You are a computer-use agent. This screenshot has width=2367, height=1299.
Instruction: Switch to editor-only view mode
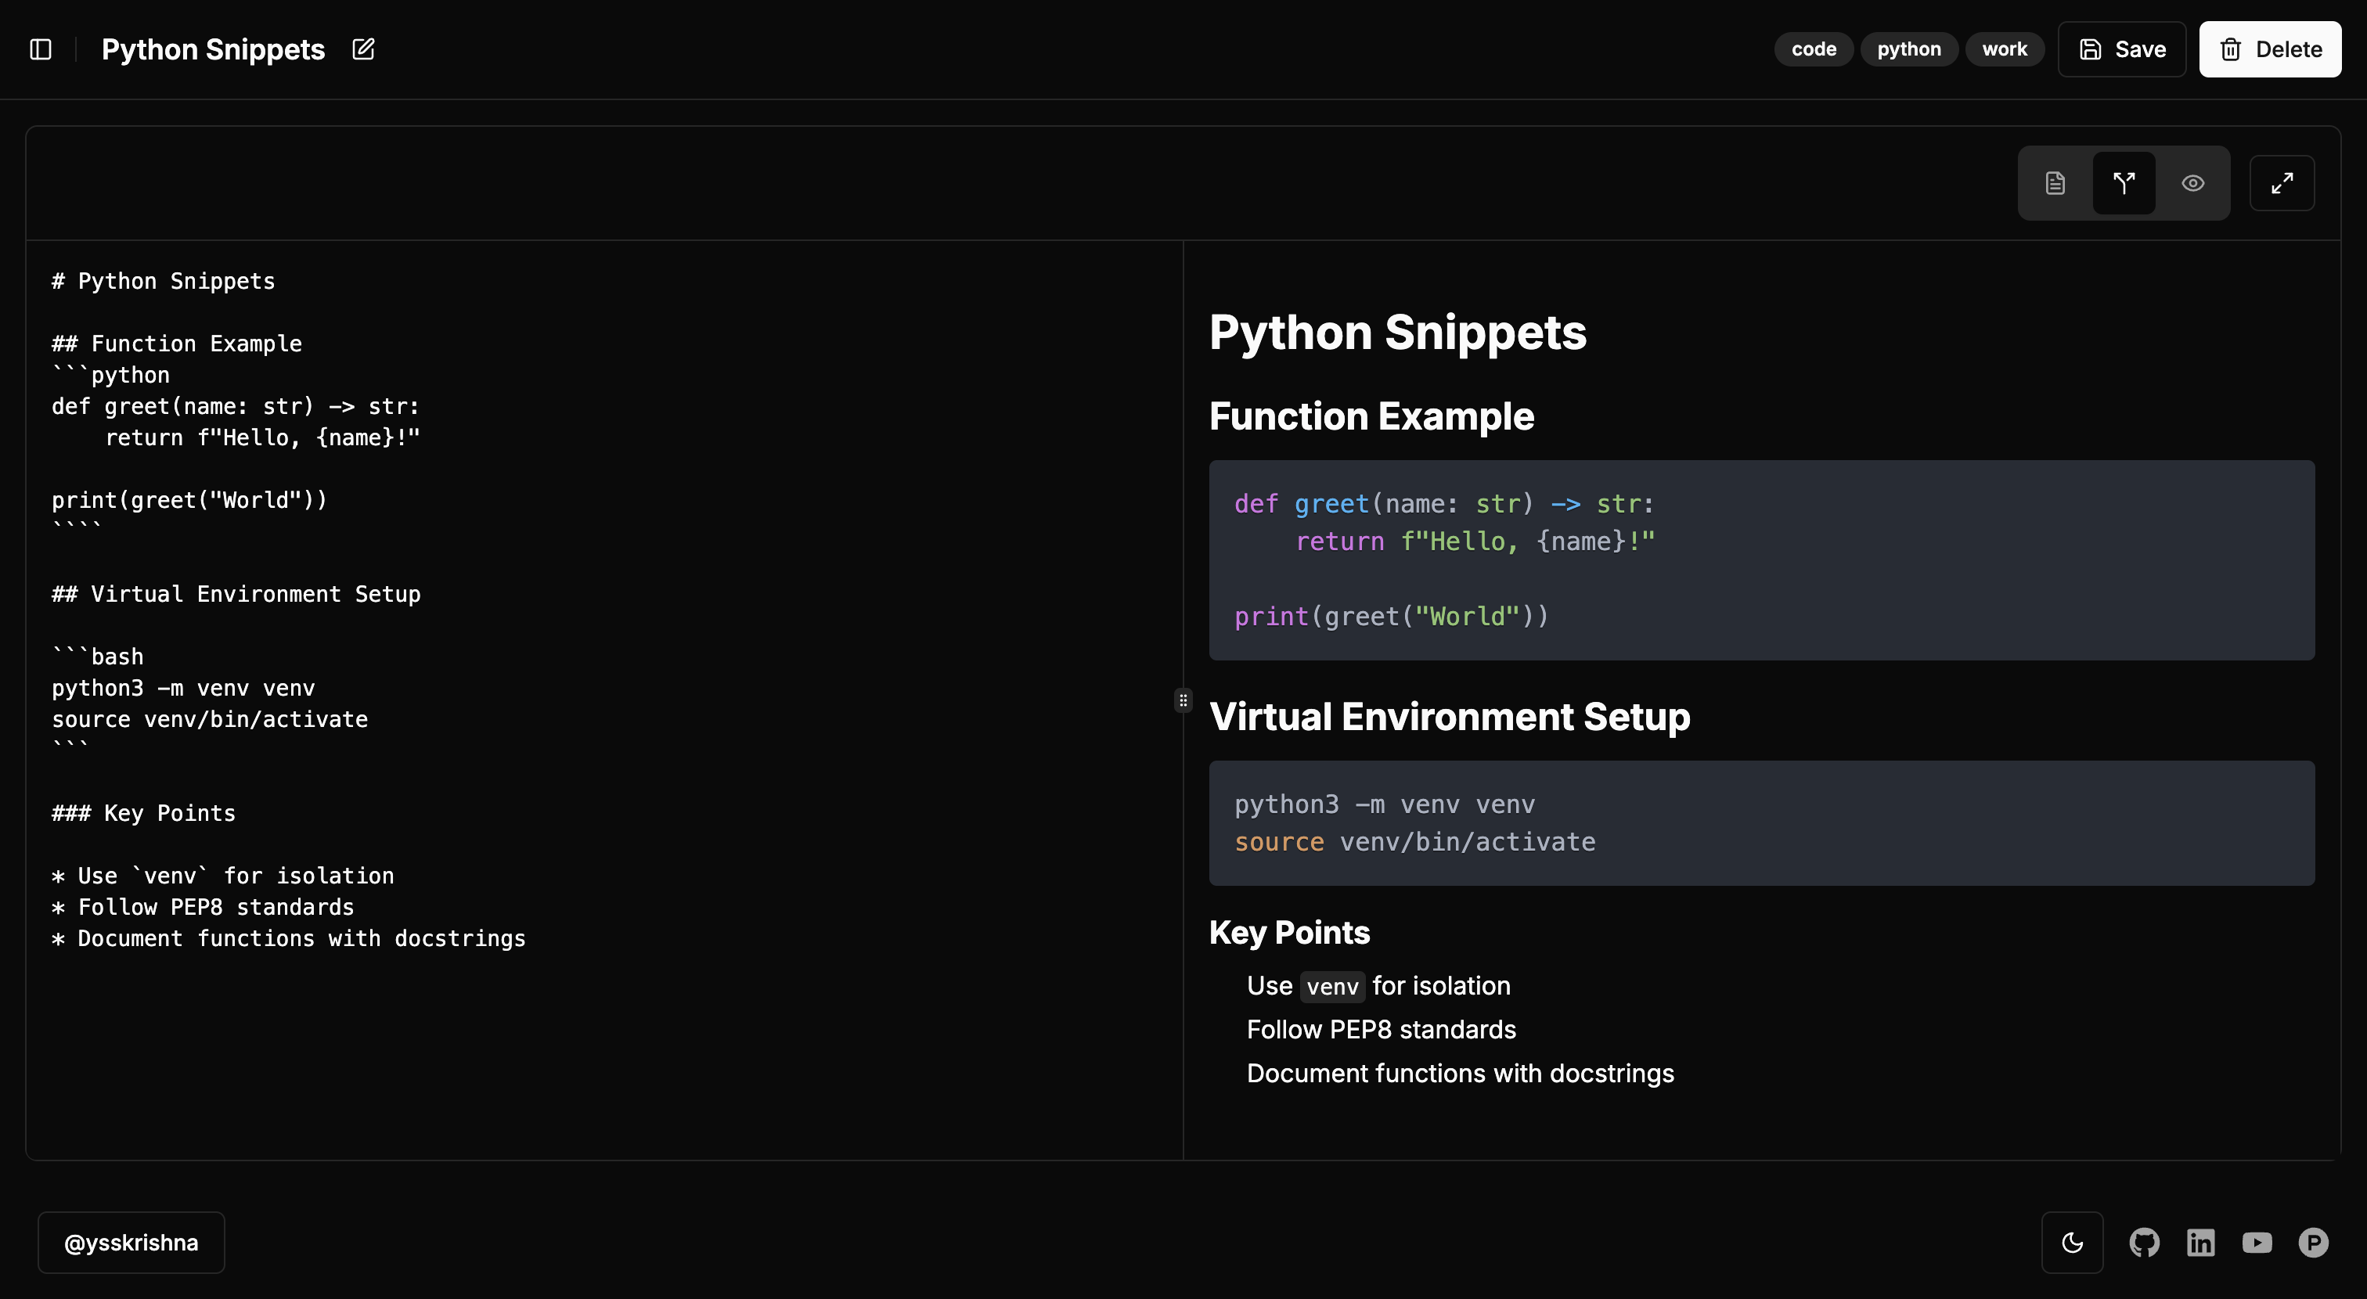pos(2055,183)
